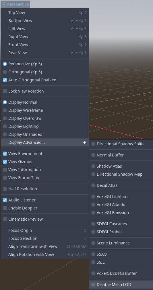Screen dimensions: 153x290
Task: Pick Normal Buffer debug display
Action: click(121, 155)
